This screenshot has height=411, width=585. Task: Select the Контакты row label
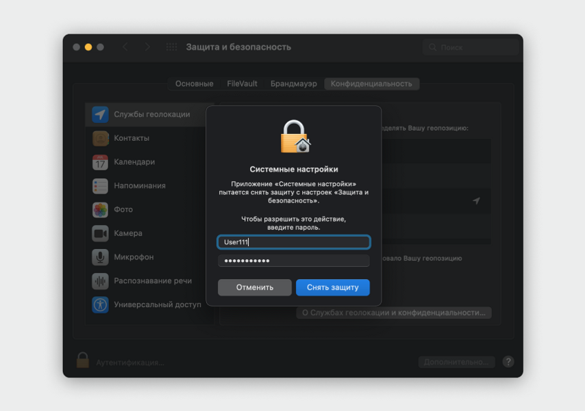tap(132, 138)
